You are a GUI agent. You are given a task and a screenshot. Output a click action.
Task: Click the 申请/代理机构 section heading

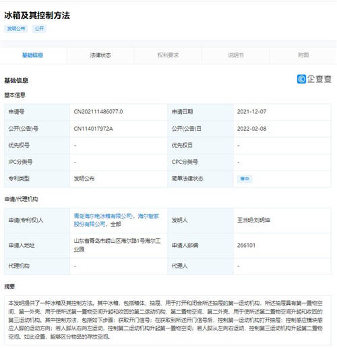point(21,199)
